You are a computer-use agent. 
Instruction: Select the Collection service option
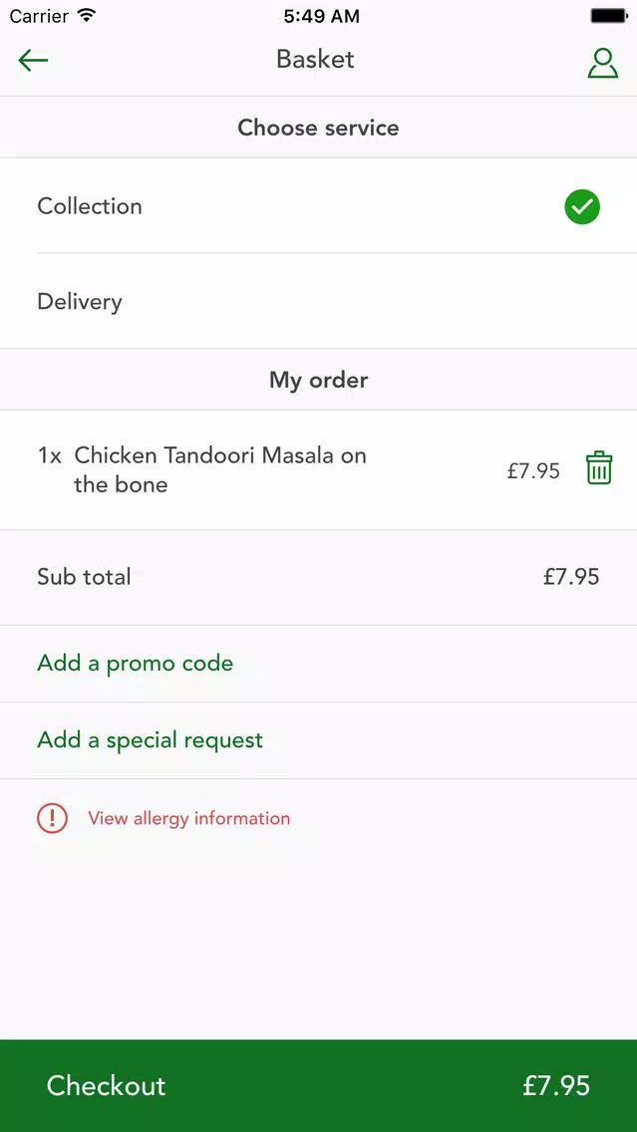pyautogui.click(x=319, y=205)
